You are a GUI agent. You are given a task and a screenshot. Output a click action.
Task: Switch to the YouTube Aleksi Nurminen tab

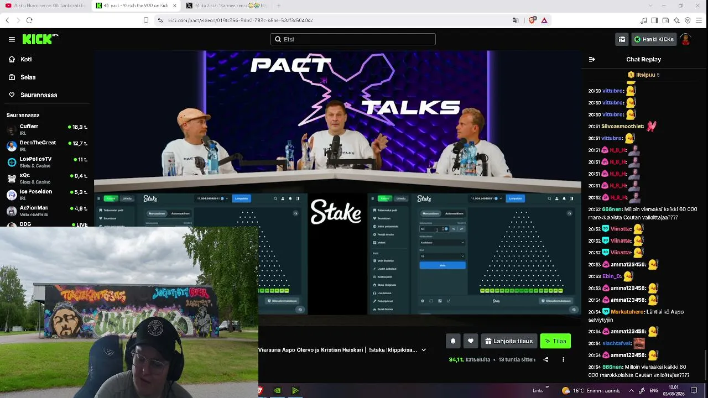click(x=45, y=6)
